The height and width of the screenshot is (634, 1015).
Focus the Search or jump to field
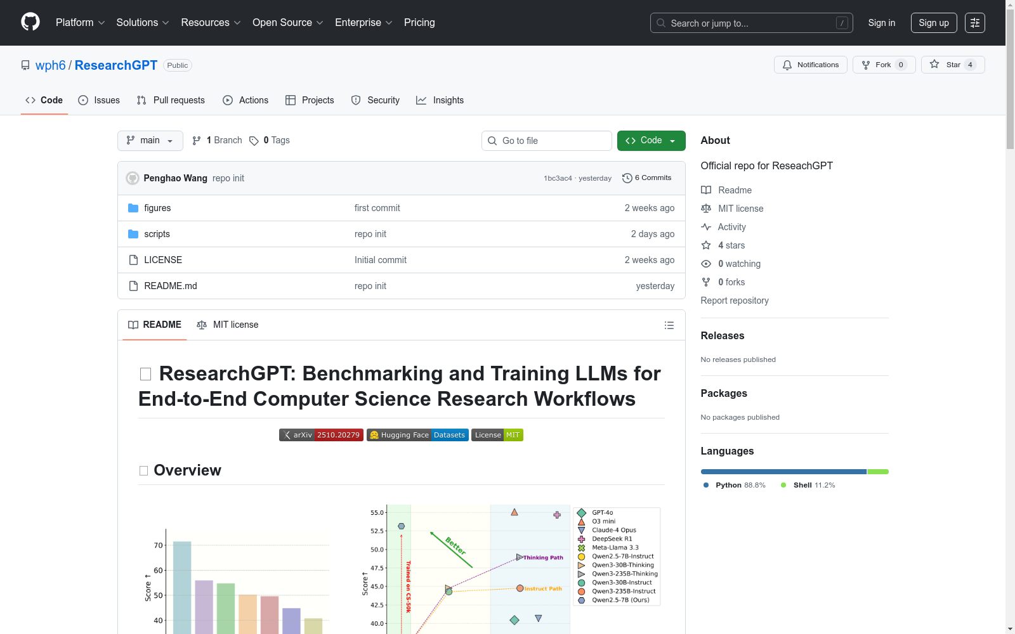click(x=752, y=23)
